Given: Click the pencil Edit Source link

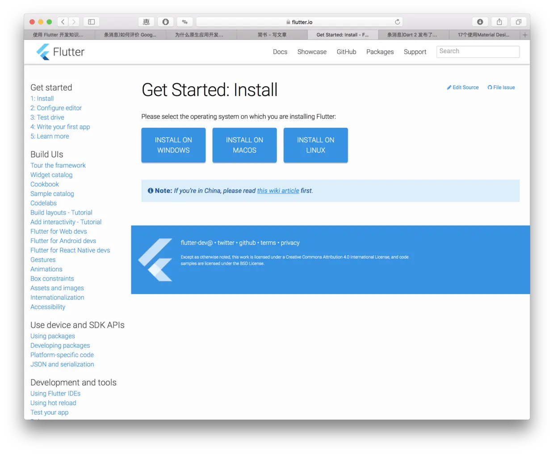Looking at the screenshot, I should click(x=463, y=88).
